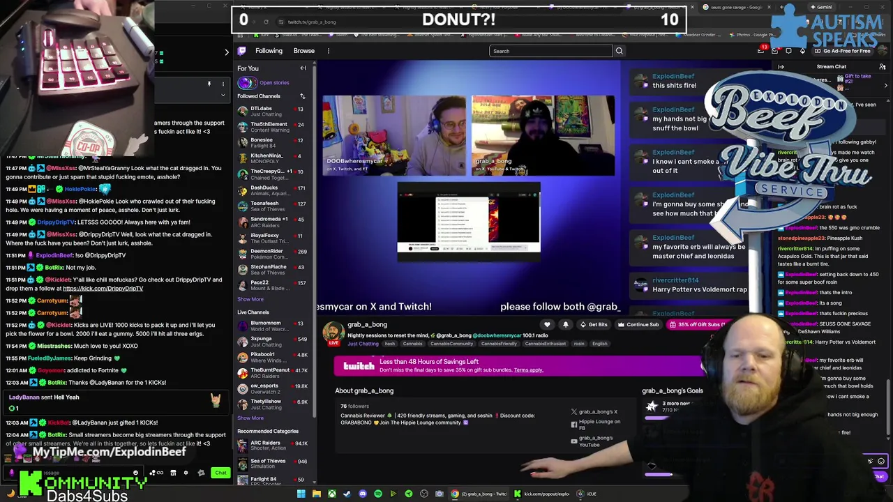Open iCUE from the taskbar
The height and width of the screenshot is (502, 893).
click(x=587, y=494)
